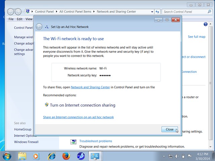This screenshot has height=161, width=215.
Task: Click the Troubleshoot problems icon
Action: (73, 142)
